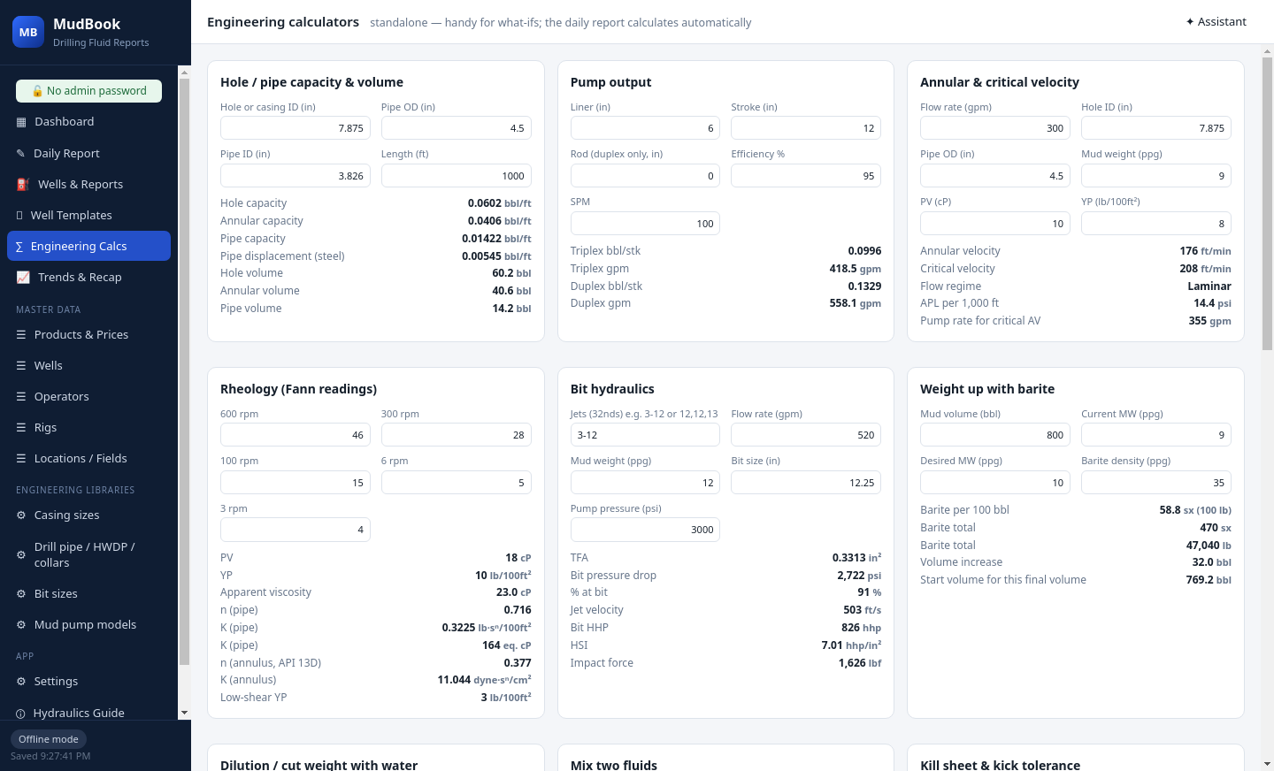Click the Rigs list icon
1274x771 pixels.
pyautogui.click(x=21, y=427)
